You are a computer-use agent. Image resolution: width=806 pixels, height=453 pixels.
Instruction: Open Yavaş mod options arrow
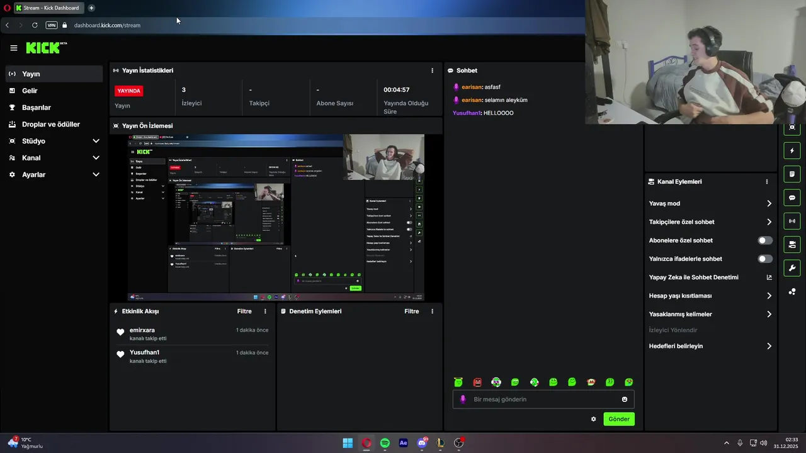(x=769, y=204)
